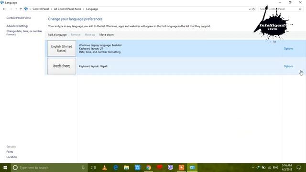The height and width of the screenshot is (172, 306).
Task: Click the address bar Control Panel icon
Action: pos(26,9)
